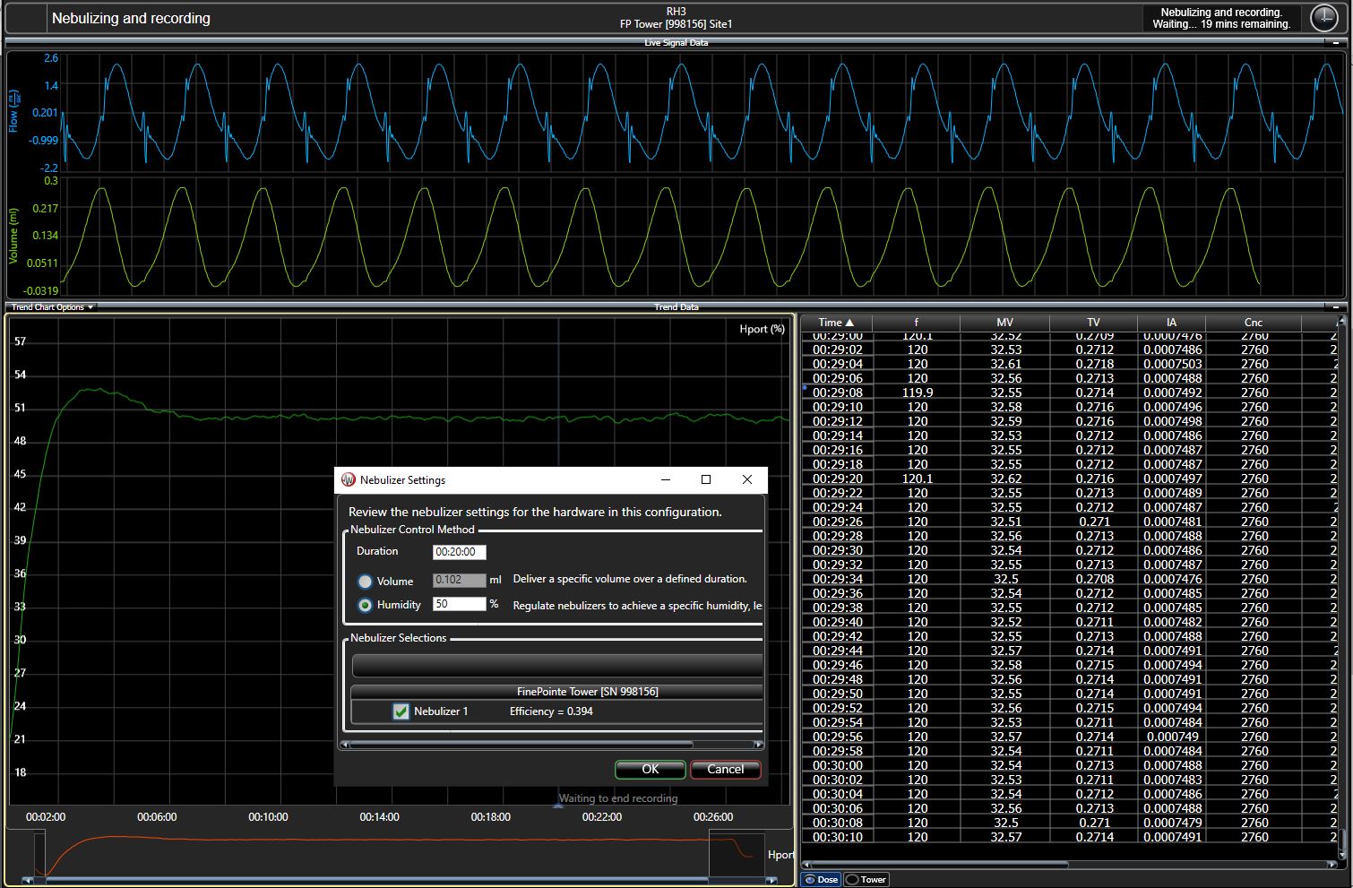Collapse the Trend Data panel
Image resolution: width=1353 pixels, height=888 pixels.
pyautogui.click(x=1337, y=307)
